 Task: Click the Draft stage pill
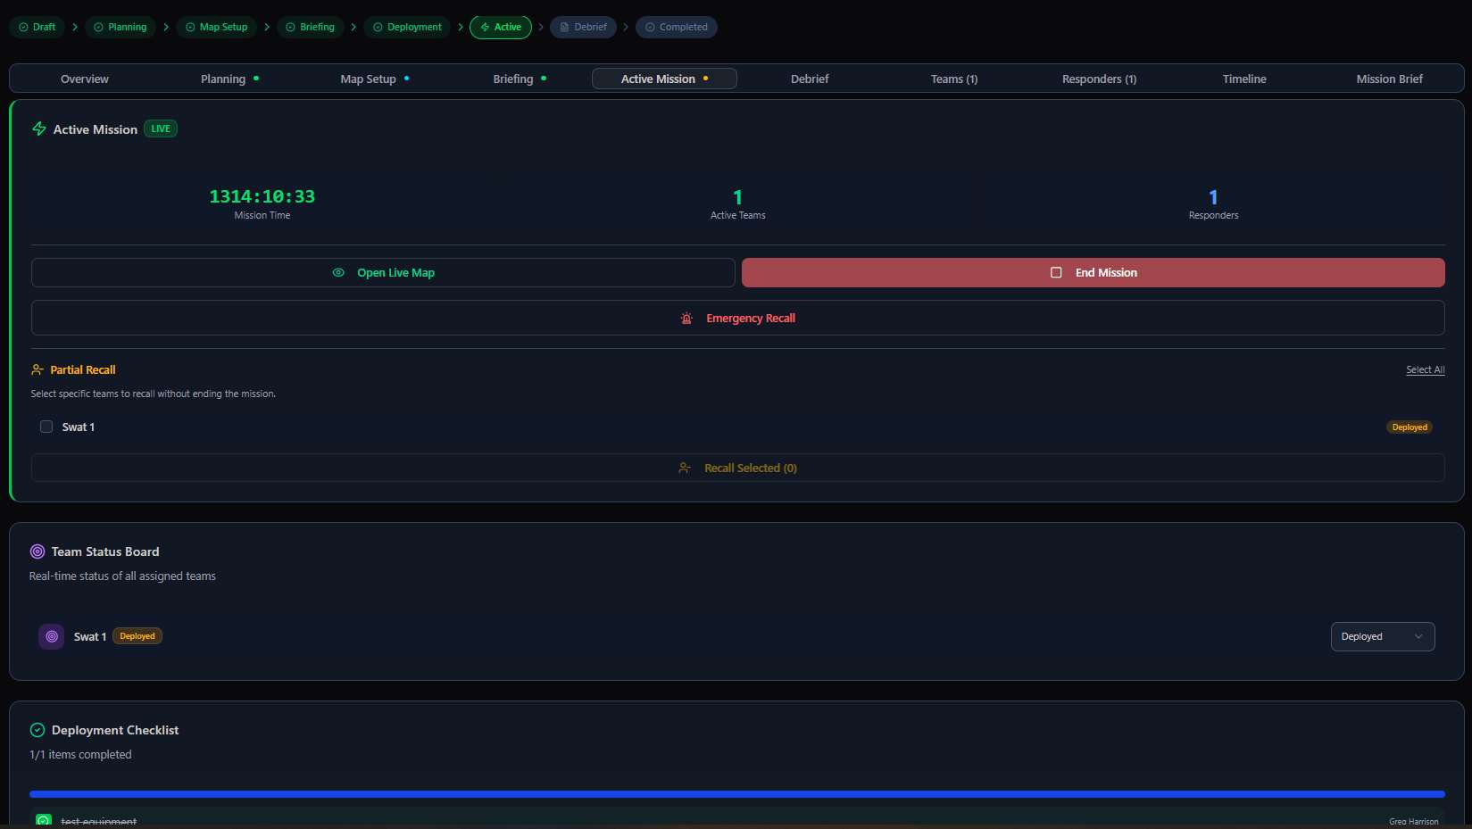(37, 27)
